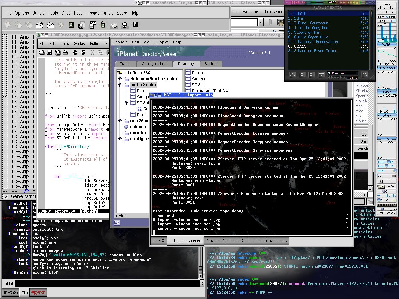Open the Syntax menu in the LDAPDirectory.py editor
399x299 pixels.
tap(79, 43)
